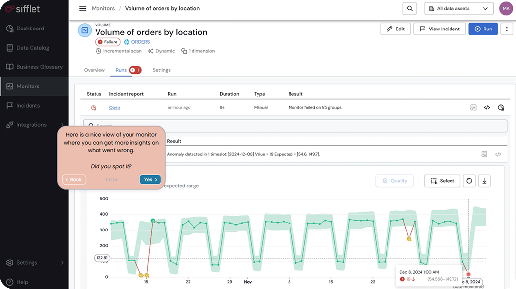Viewport: 516px width, 289px height.
Task: Click the Monitors breadcrumb
Action: [103, 8]
